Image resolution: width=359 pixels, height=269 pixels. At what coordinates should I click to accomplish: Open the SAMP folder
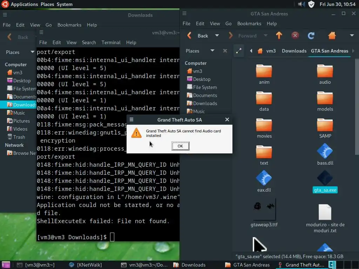(325, 125)
